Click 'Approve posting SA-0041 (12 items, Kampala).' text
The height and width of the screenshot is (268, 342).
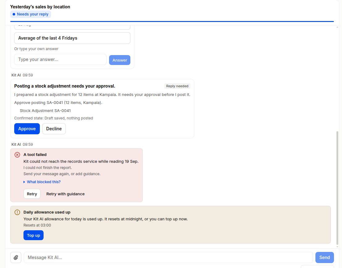point(58,103)
